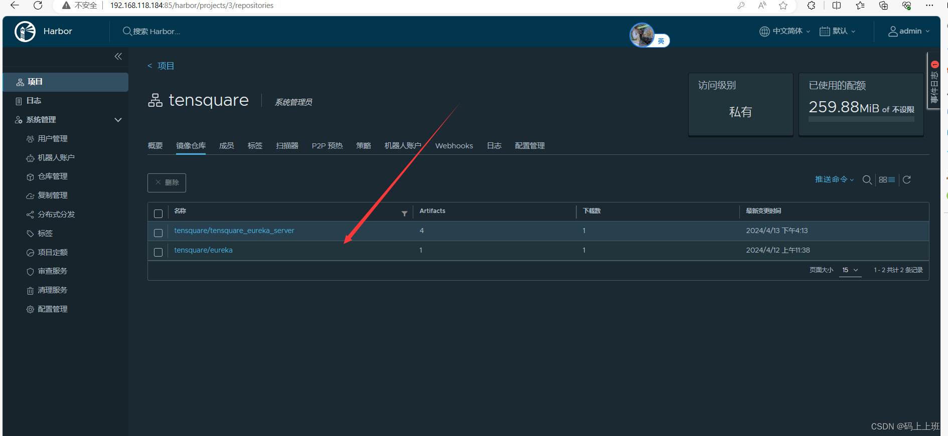The height and width of the screenshot is (436, 948).
Task: Sort by the Artifacts column header
Action: point(432,211)
